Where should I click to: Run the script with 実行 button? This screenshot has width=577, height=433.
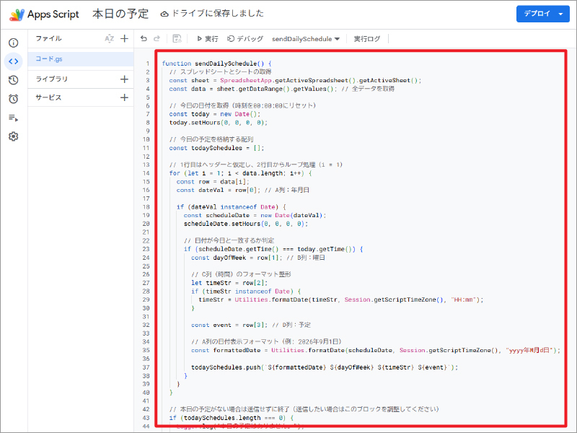(x=208, y=39)
